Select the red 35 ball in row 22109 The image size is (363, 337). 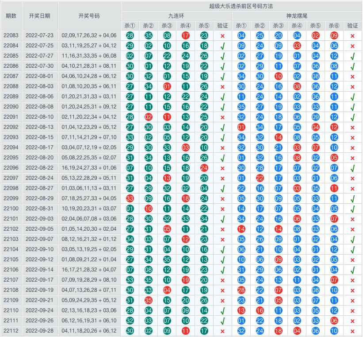pyautogui.click(x=149, y=300)
